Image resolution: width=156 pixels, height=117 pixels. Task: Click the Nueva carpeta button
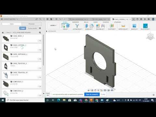click(32, 28)
